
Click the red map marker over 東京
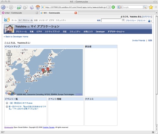coord(48,70)
